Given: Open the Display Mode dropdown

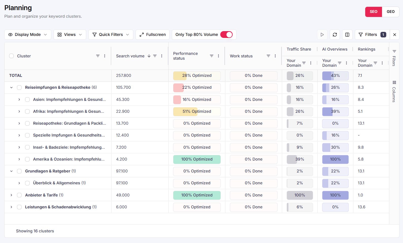Looking at the screenshot, I should [28, 35].
